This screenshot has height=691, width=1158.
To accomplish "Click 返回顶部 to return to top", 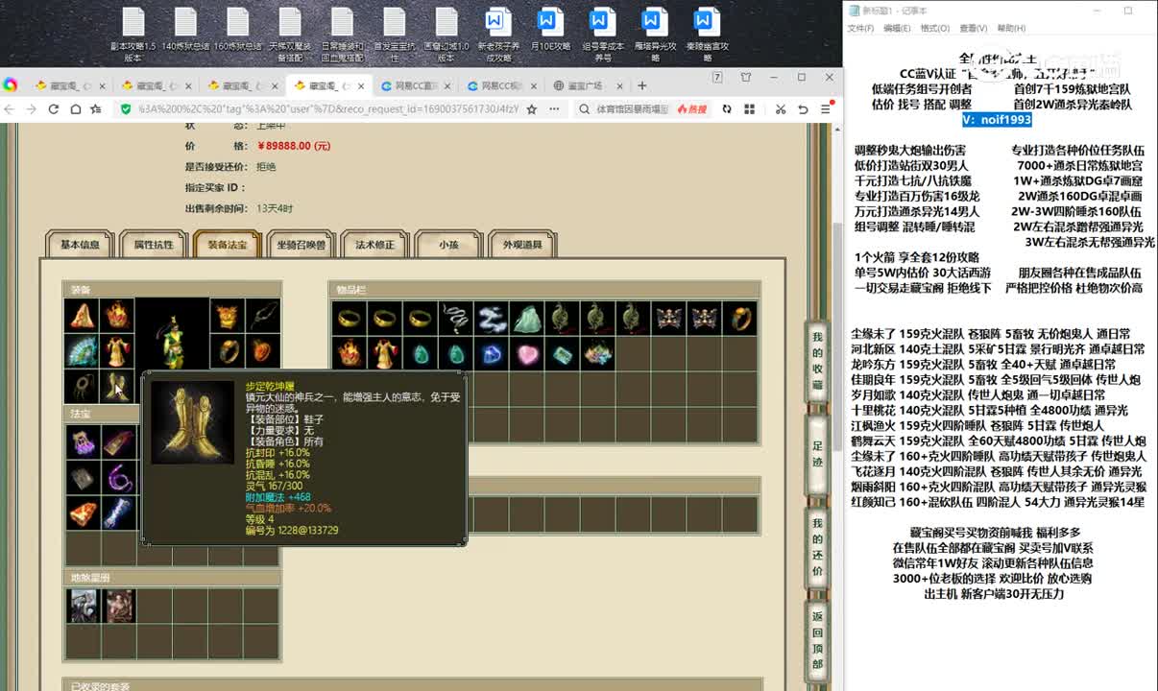I will (x=817, y=640).
